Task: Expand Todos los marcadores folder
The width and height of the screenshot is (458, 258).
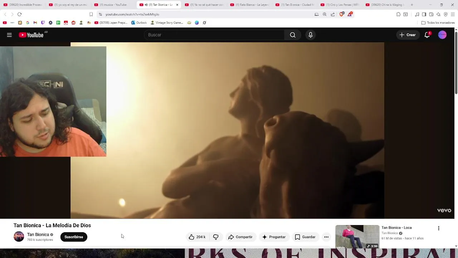Action: pos(438,23)
